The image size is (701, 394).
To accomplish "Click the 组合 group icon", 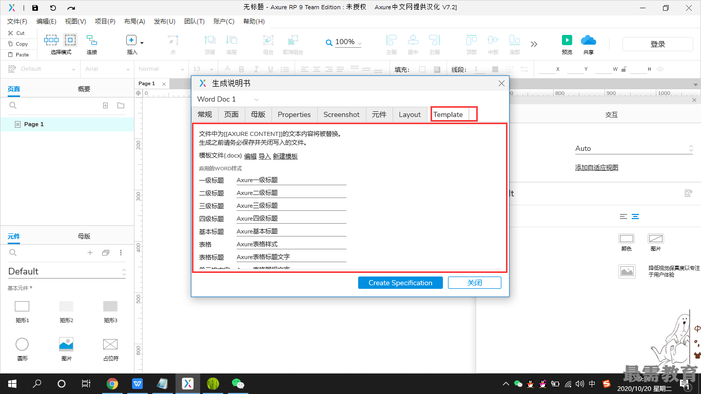I will tap(268, 41).
